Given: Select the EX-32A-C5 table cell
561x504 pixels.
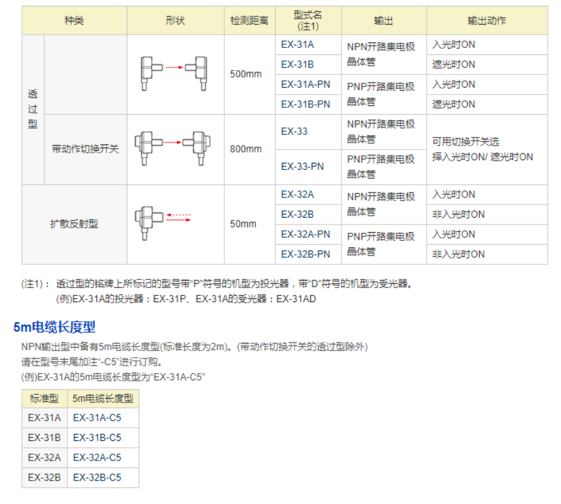Looking at the screenshot, I should pyautogui.click(x=97, y=457).
